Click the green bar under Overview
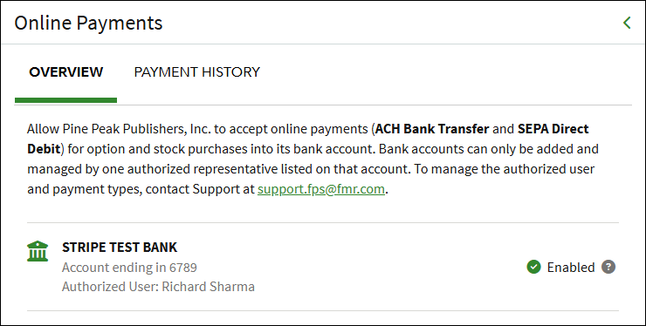Viewport: 646px width, 326px height. pos(66,100)
